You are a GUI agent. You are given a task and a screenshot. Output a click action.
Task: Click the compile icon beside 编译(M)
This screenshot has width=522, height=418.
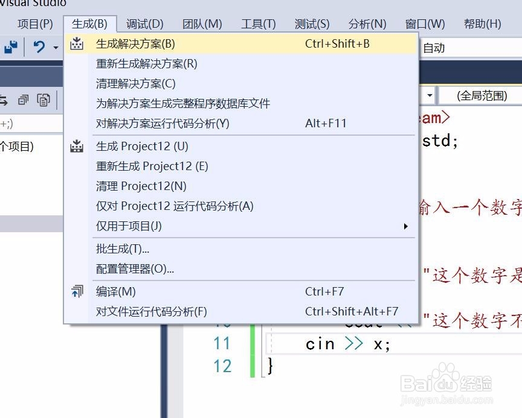(x=77, y=291)
